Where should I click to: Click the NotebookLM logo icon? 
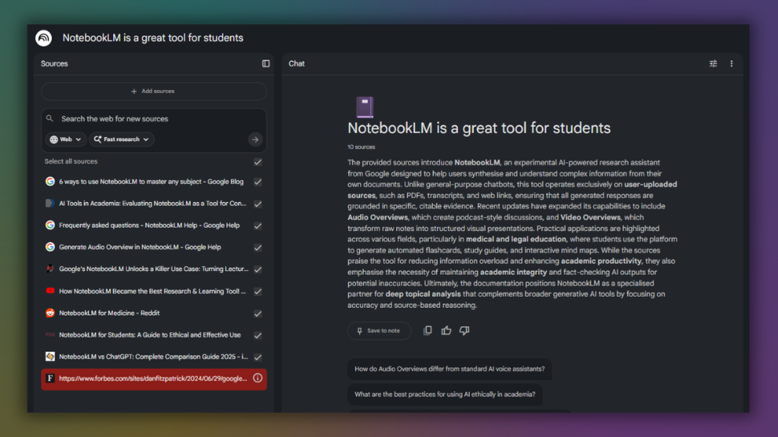pyautogui.click(x=44, y=38)
